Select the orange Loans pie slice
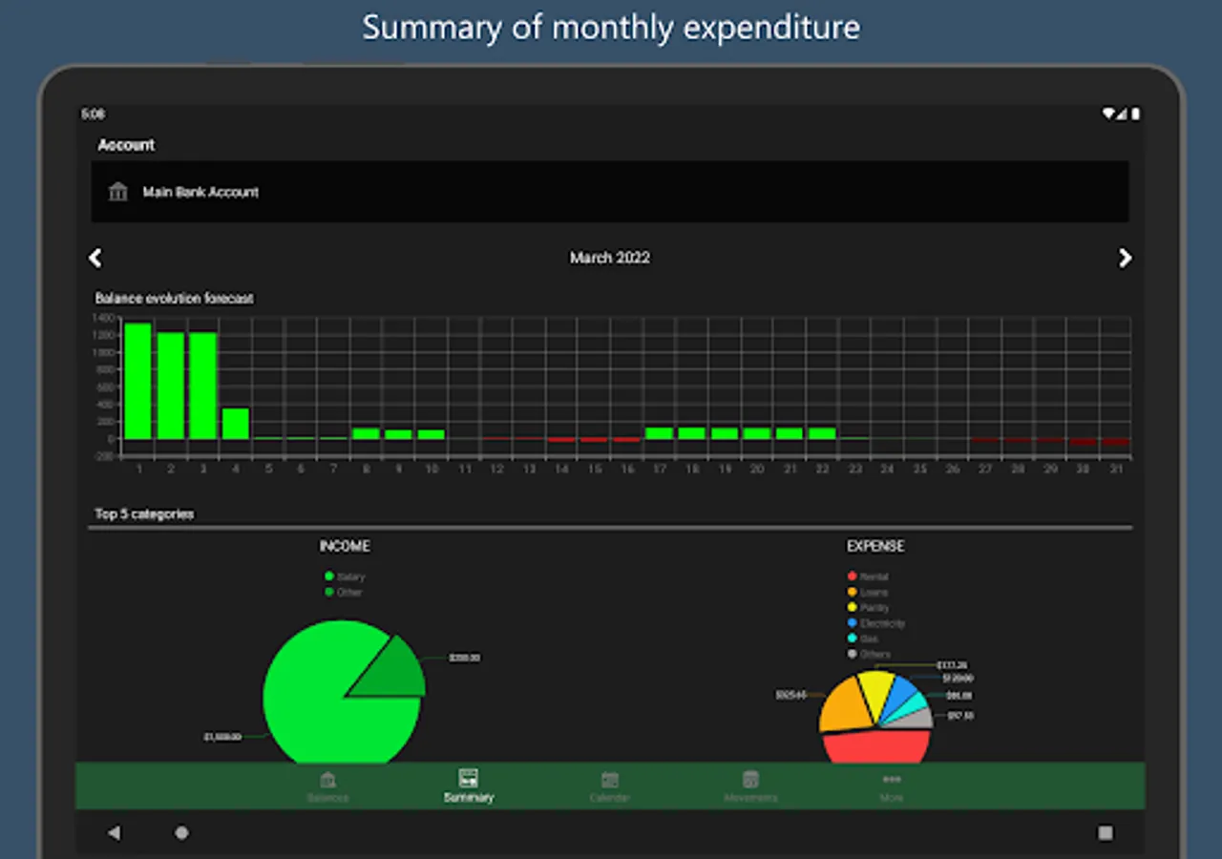Viewport: 1222px width, 859px height. click(845, 706)
